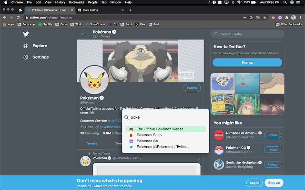The image size is (305, 190).
Task: Open the Plex bookmark
Action: coord(140,24)
